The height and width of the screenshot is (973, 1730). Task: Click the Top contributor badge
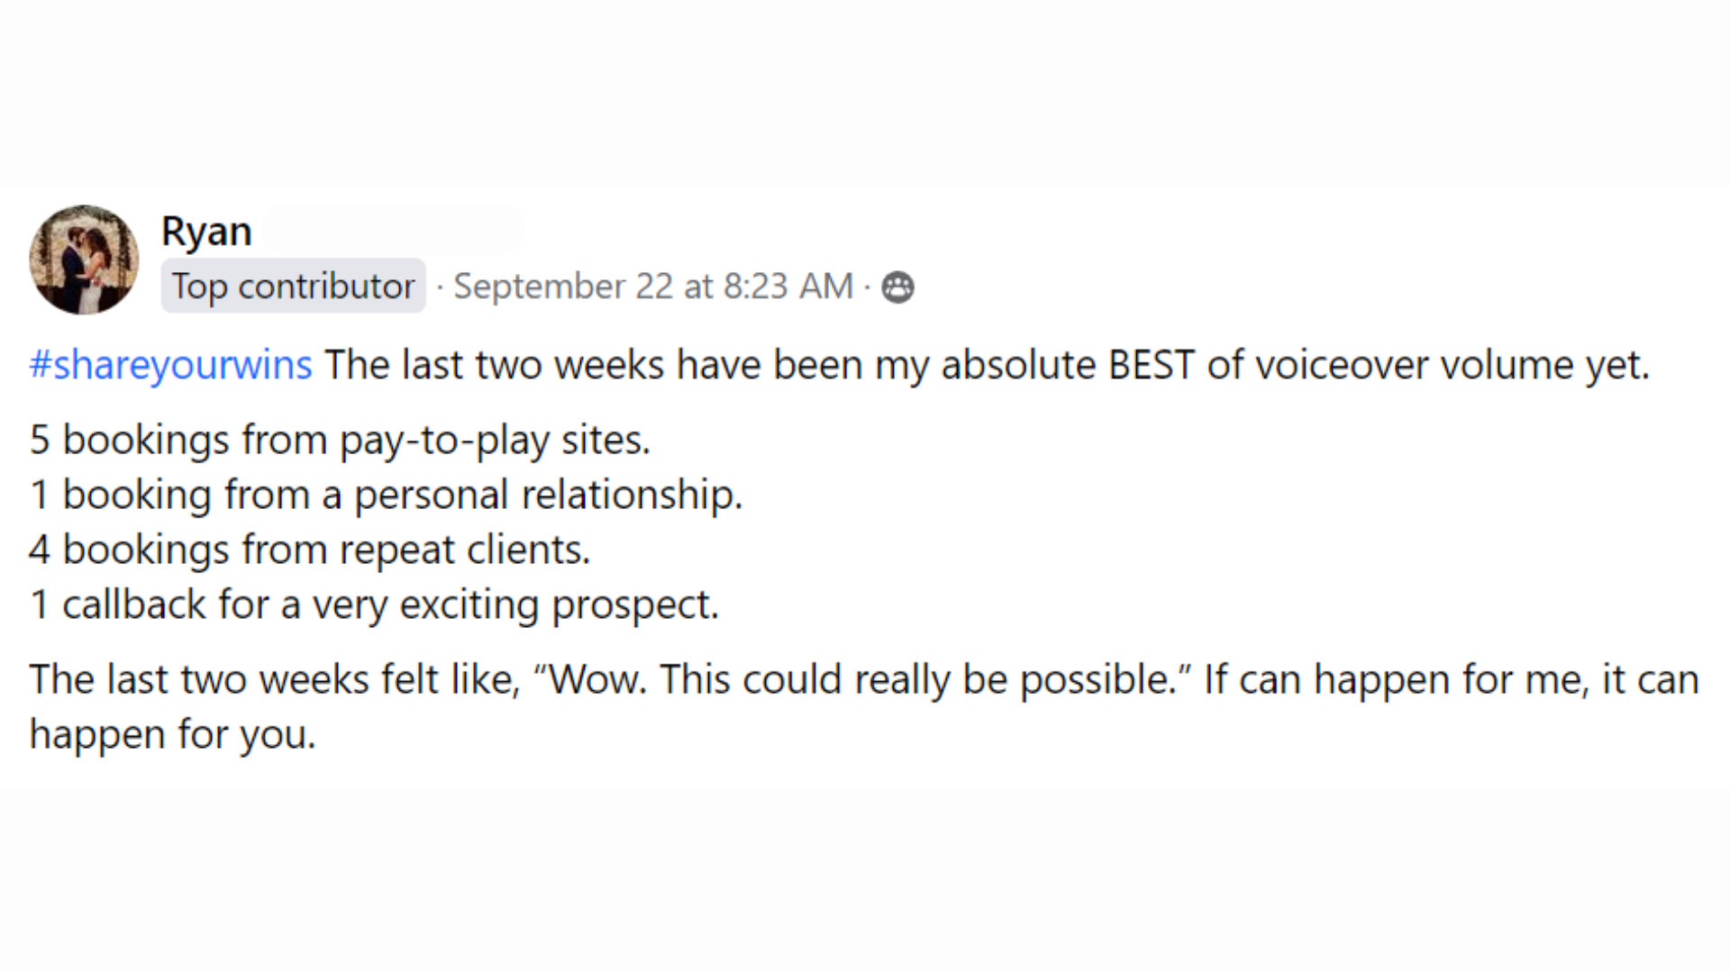[293, 286]
